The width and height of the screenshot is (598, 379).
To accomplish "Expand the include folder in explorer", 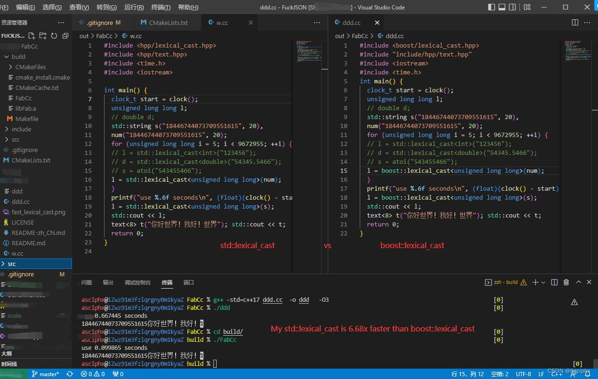I will click(36, 129).
